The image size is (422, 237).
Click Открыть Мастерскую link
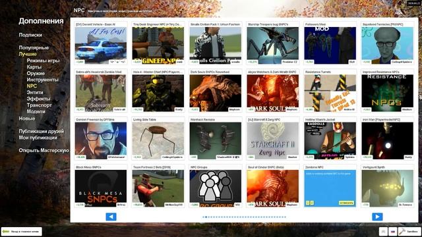coord(44,151)
